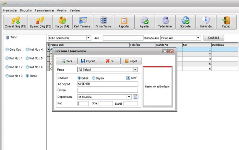The image size is (239, 150).
Task: Select the Kat No : 4 radio button
Action: (x=27, y=49)
